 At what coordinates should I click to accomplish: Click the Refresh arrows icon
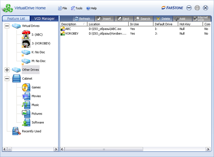[77, 19]
